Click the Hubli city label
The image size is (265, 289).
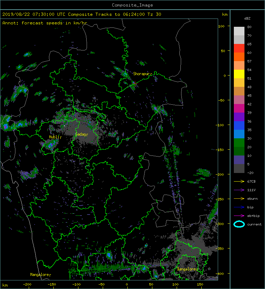[x=54, y=137]
